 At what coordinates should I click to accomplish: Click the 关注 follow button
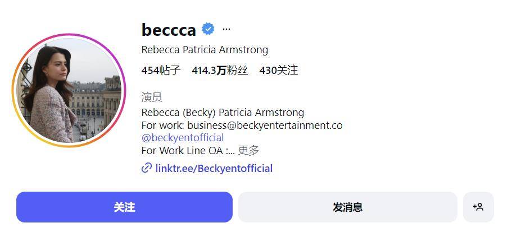[x=124, y=207]
